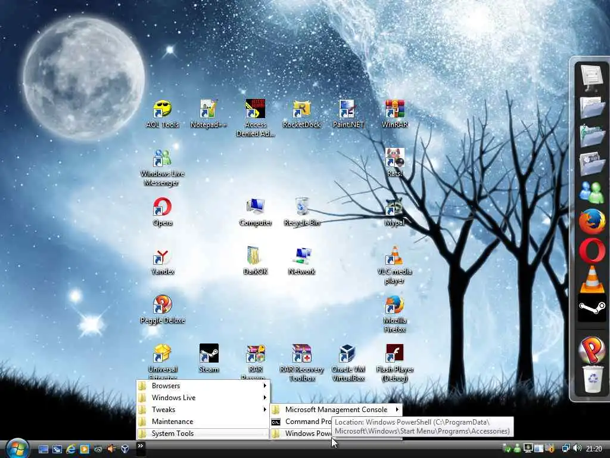Launch the Yandex desktop shortcut
Image resolution: width=610 pixels, height=458 pixels.
[x=162, y=261]
